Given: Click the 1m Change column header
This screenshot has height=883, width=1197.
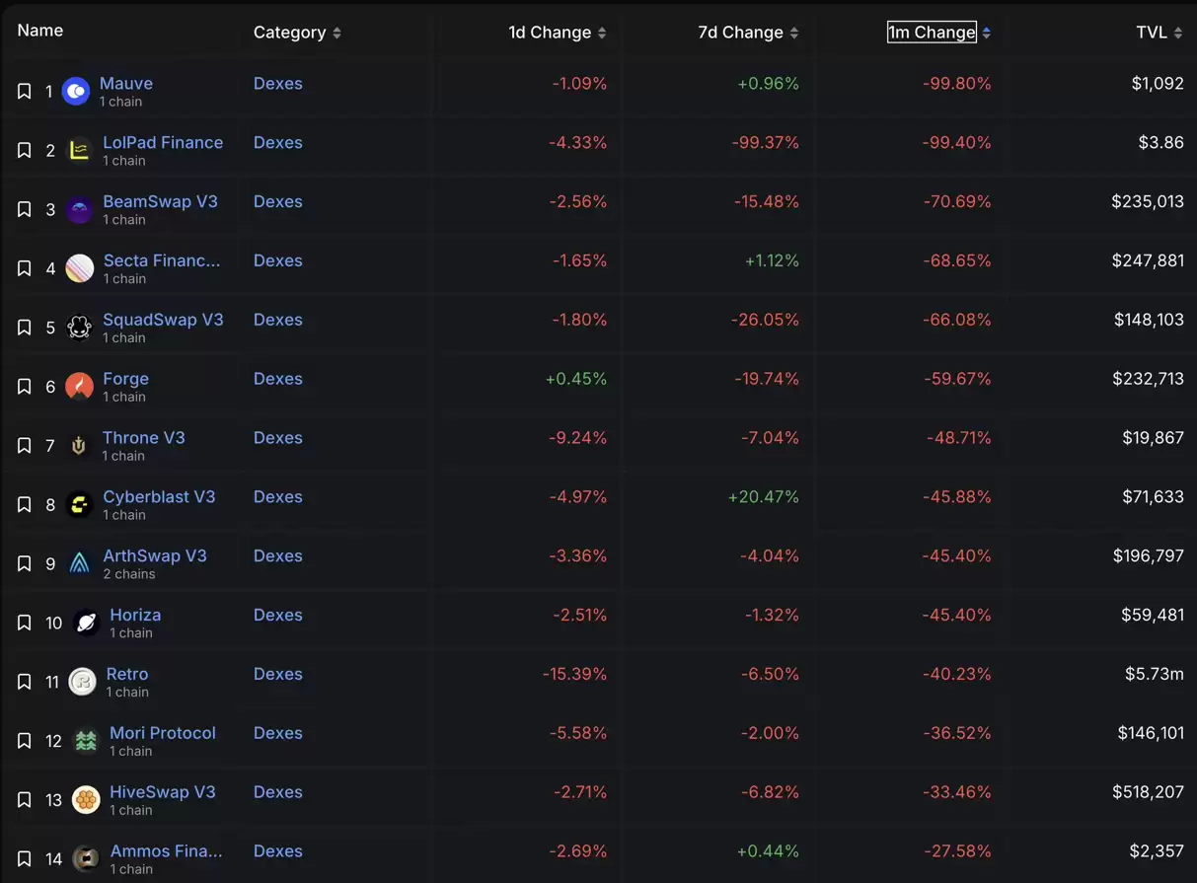Looking at the screenshot, I should click(931, 33).
